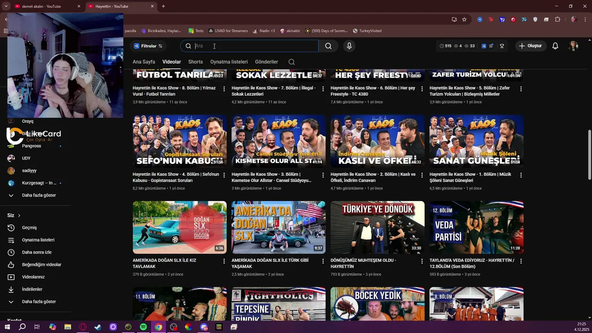The height and width of the screenshot is (333, 592).
Task: Click the magnifier search submit button
Action: (x=328, y=46)
